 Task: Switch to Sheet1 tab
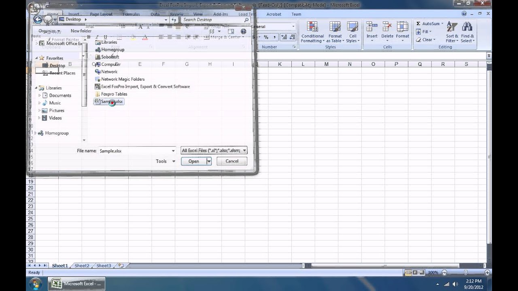click(x=59, y=266)
